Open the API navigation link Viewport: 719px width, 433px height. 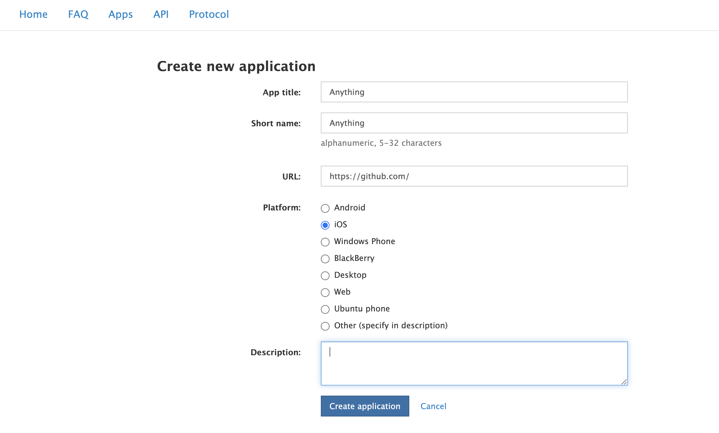point(161,14)
